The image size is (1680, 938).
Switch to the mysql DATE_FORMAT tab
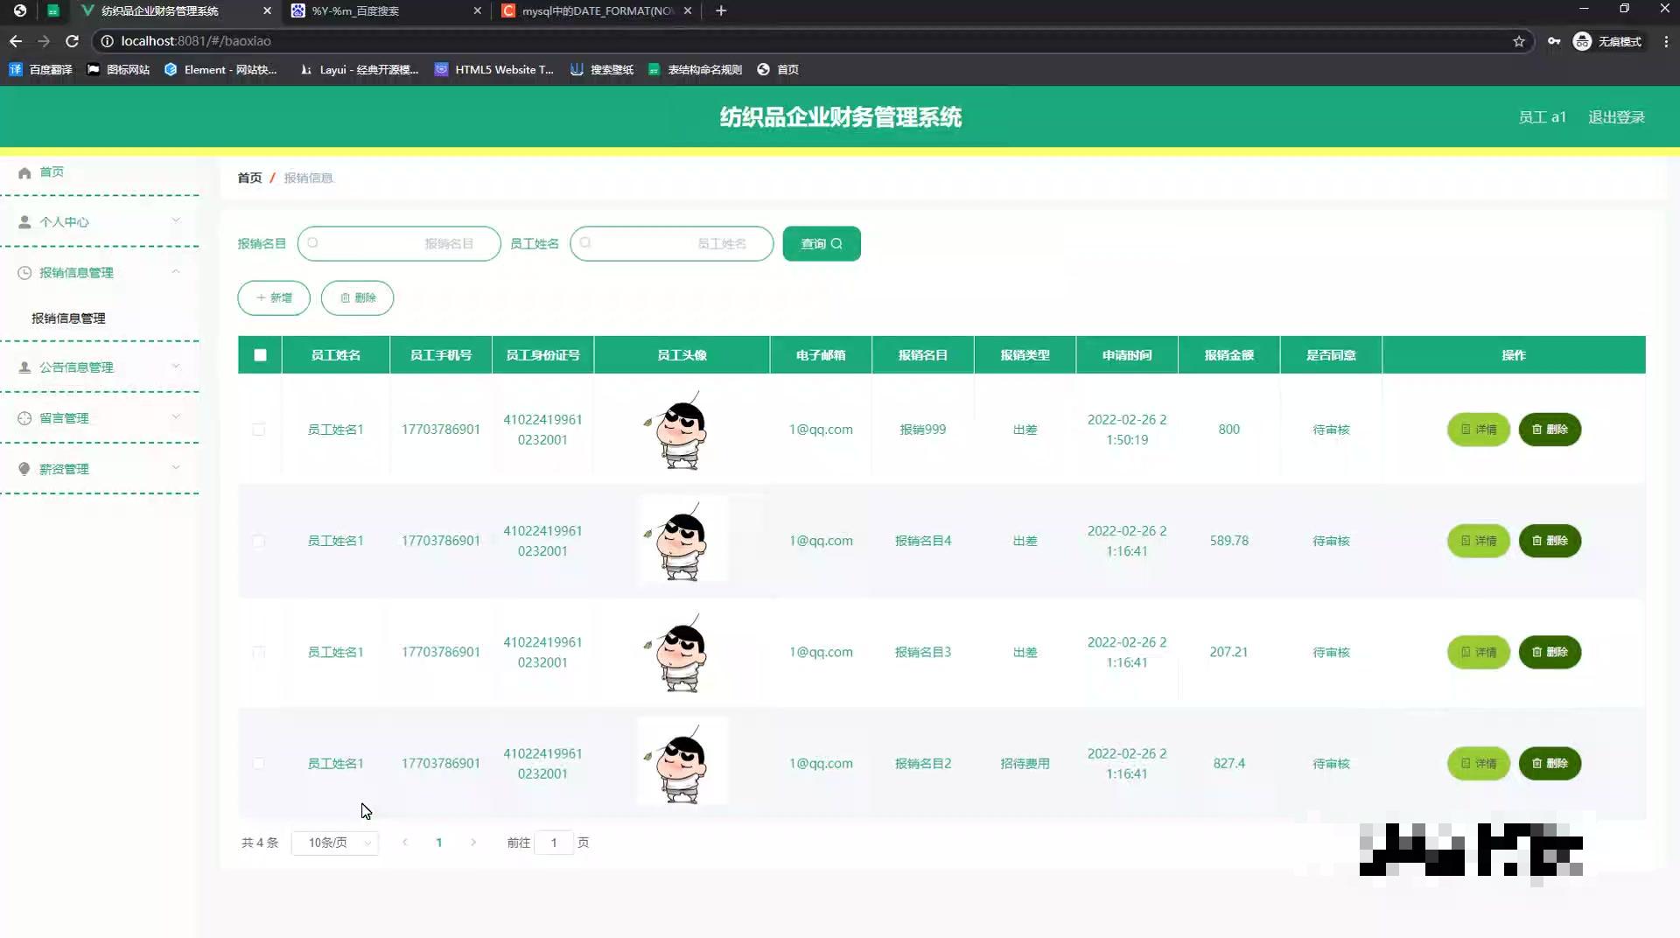tap(595, 10)
